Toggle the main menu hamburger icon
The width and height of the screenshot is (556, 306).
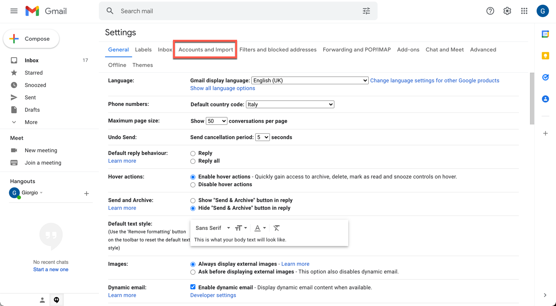click(x=14, y=11)
